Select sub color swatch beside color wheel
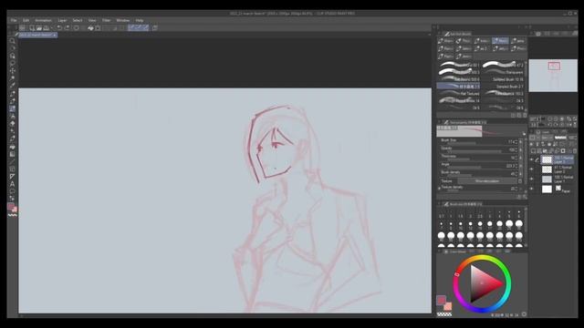Image resolution: width=584 pixels, height=328 pixels. [448, 306]
